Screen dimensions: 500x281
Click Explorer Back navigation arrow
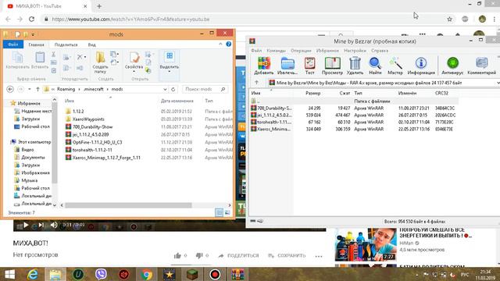point(10,89)
